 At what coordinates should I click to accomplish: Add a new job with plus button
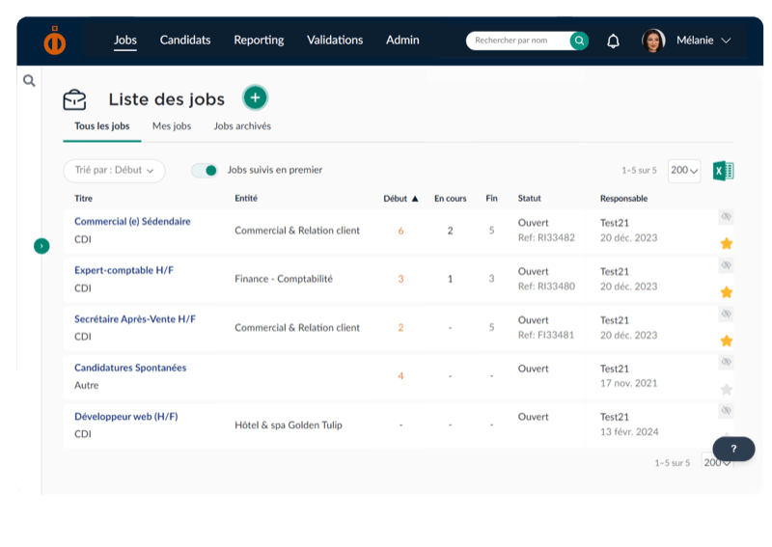pyautogui.click(x=255, y=97)
